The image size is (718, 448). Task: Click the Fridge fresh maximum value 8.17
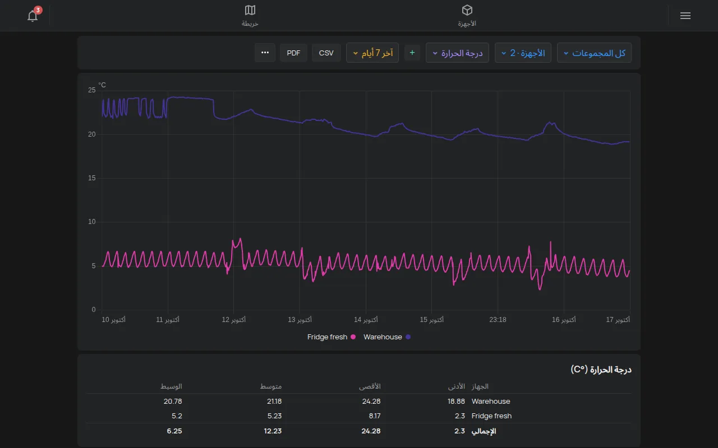coord(374,416)
